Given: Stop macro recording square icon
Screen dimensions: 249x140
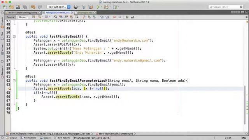Looking at the screenshot, I should (x=120, y=17).
